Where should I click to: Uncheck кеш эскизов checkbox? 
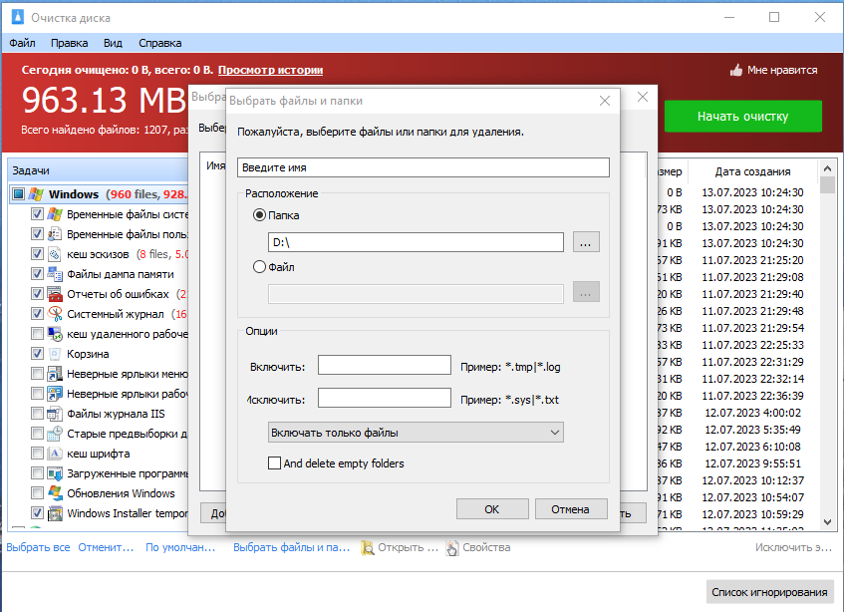click(37, 254)
